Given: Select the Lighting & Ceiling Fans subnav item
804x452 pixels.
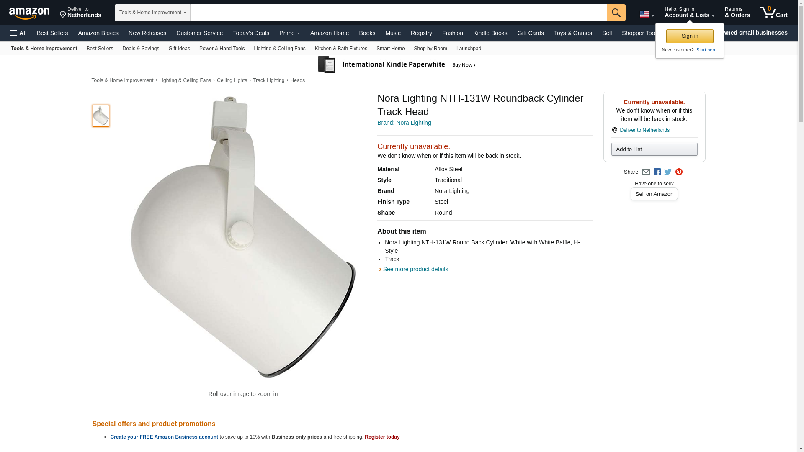Looking at the screenshot, I should pyautogui.click(x=279, y=49).
